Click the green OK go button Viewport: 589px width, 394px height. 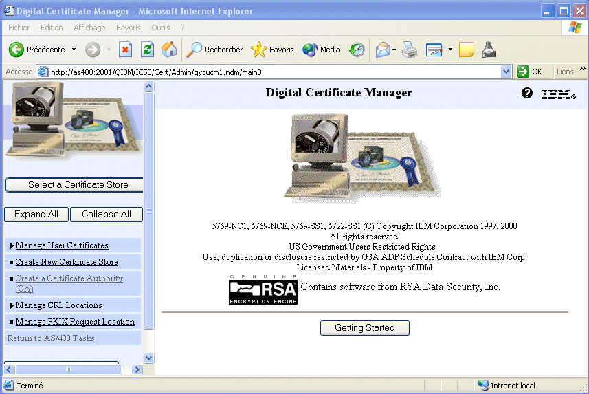point(529,72)
